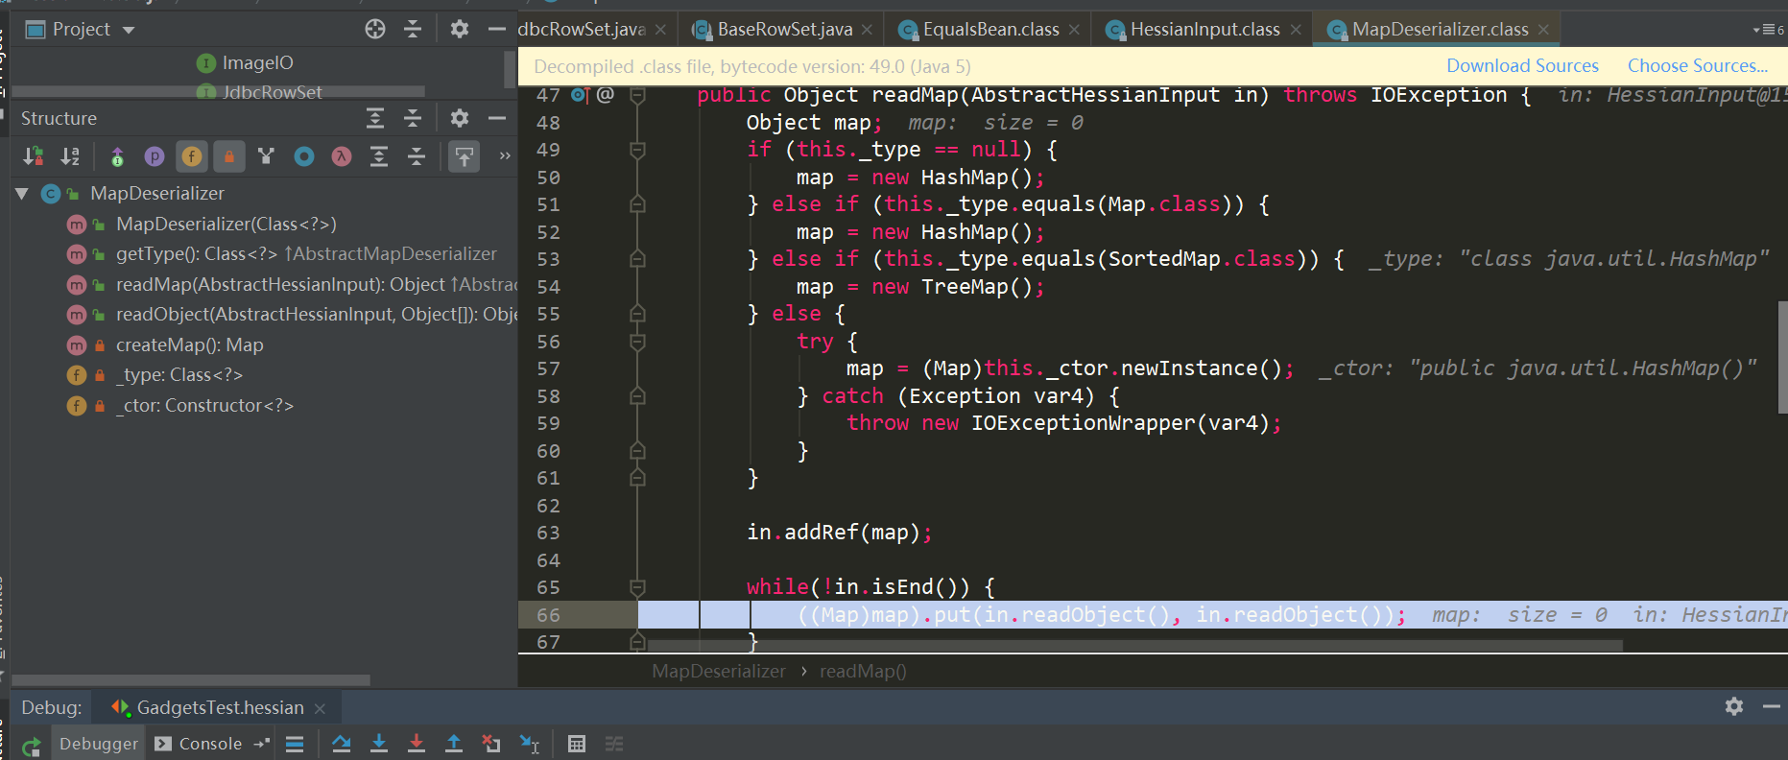Open the Project view dropdown
The height and width of the screenshot is (760, 1788).
[x=129, y=30]
